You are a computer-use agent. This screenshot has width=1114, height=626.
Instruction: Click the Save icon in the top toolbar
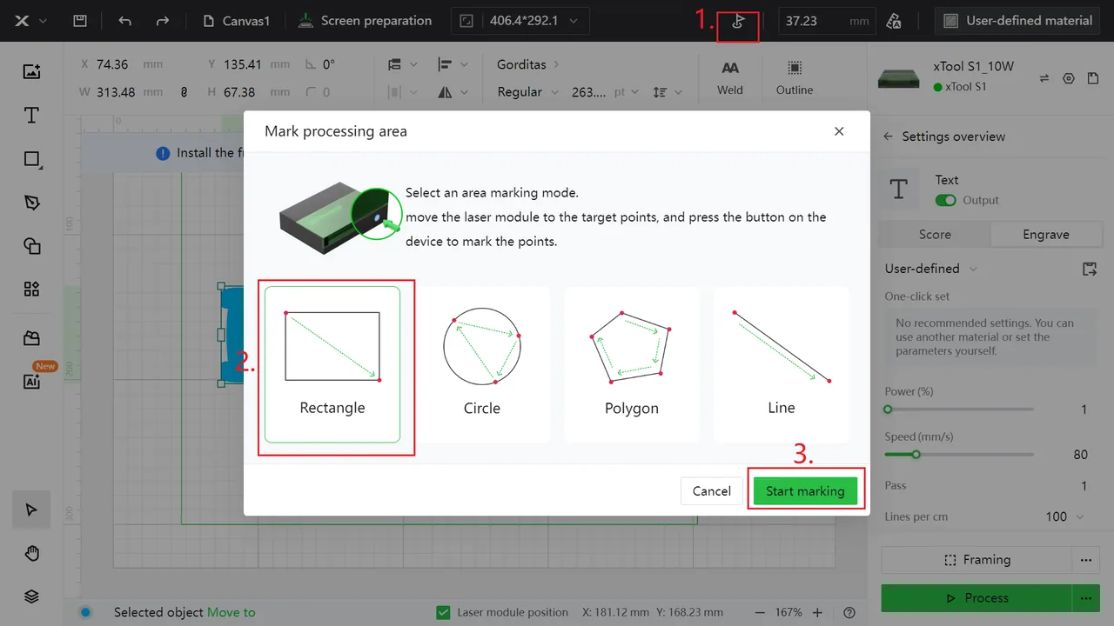click(x=80, y=21)
